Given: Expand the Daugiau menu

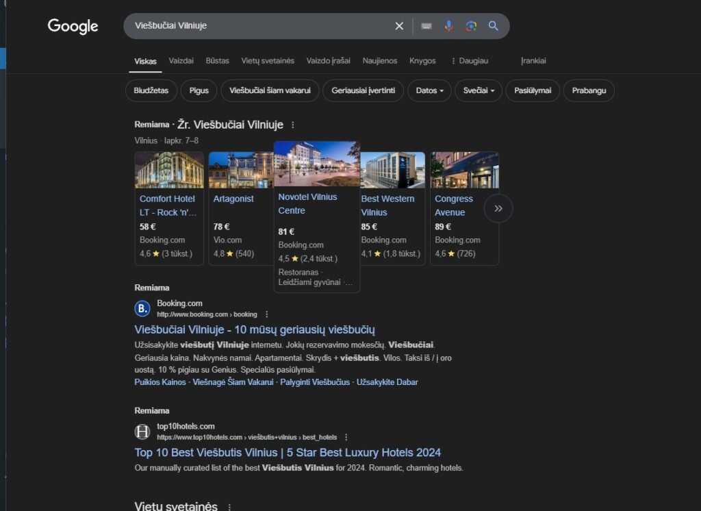Looking at the screenshot, I should pos(470,61).
